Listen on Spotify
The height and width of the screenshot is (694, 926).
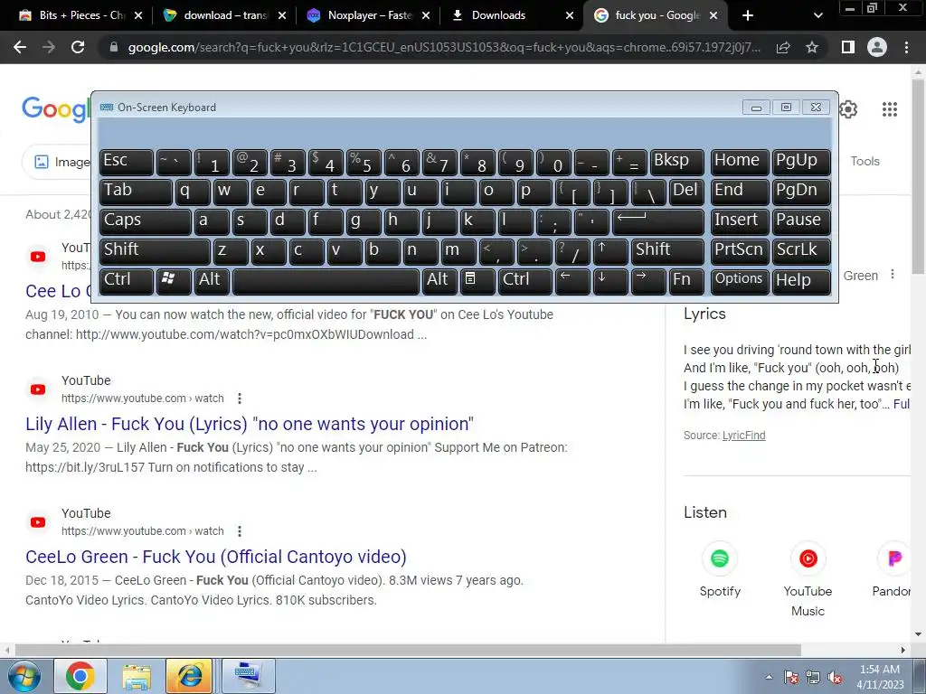[x=719, y=570]
